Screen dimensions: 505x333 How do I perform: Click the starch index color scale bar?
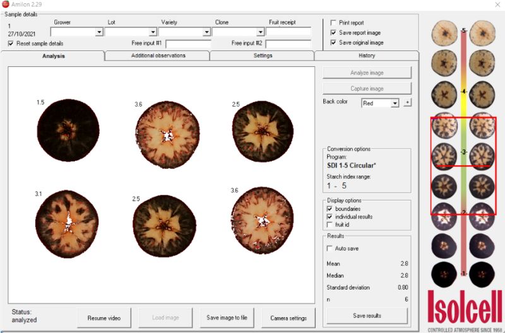coord(463,152)
